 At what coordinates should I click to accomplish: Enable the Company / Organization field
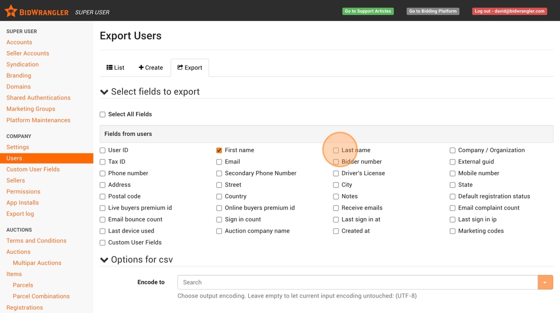[x=452, y=150]
